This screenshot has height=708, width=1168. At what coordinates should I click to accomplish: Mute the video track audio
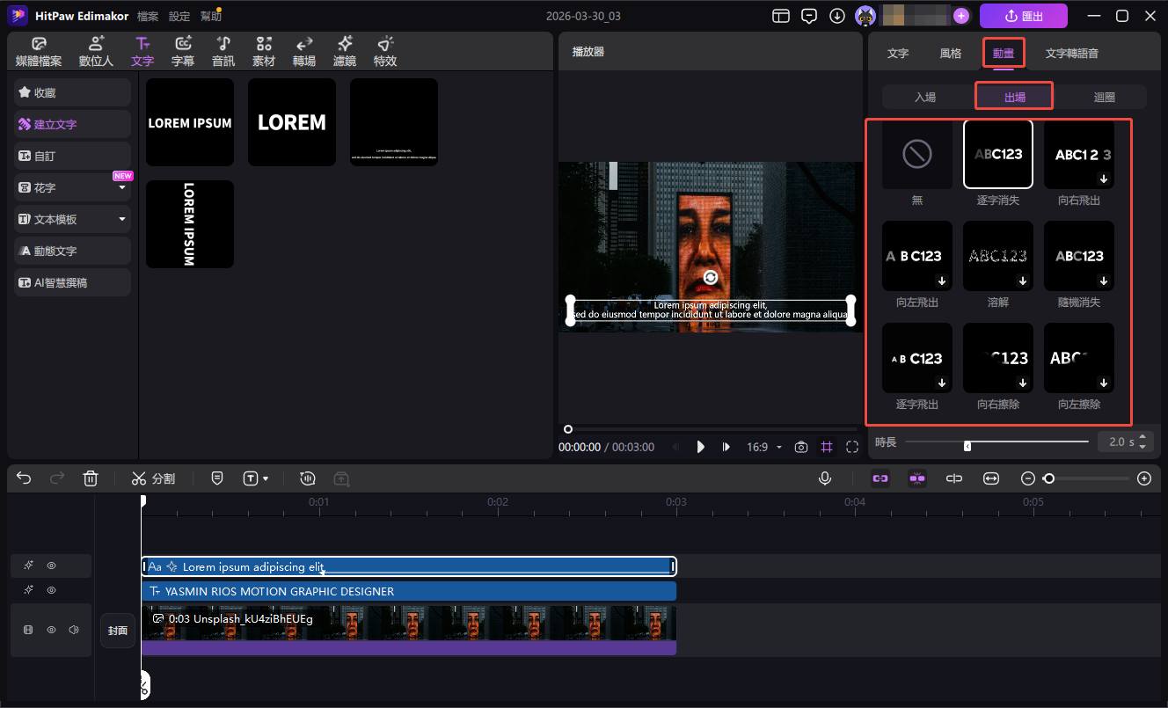coord(74,630)
